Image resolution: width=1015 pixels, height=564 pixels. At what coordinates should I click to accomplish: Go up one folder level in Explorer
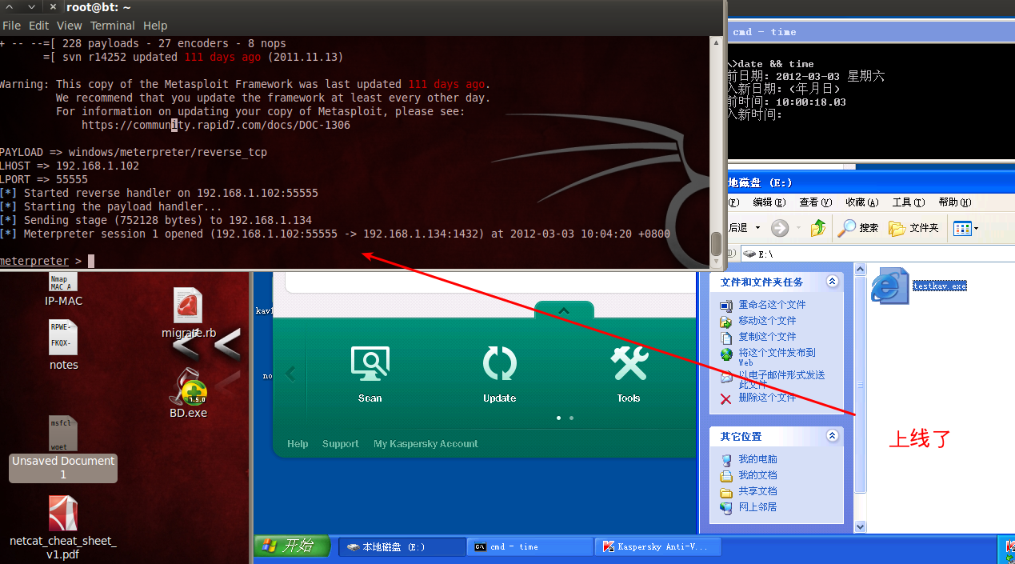tap(817, 228)
